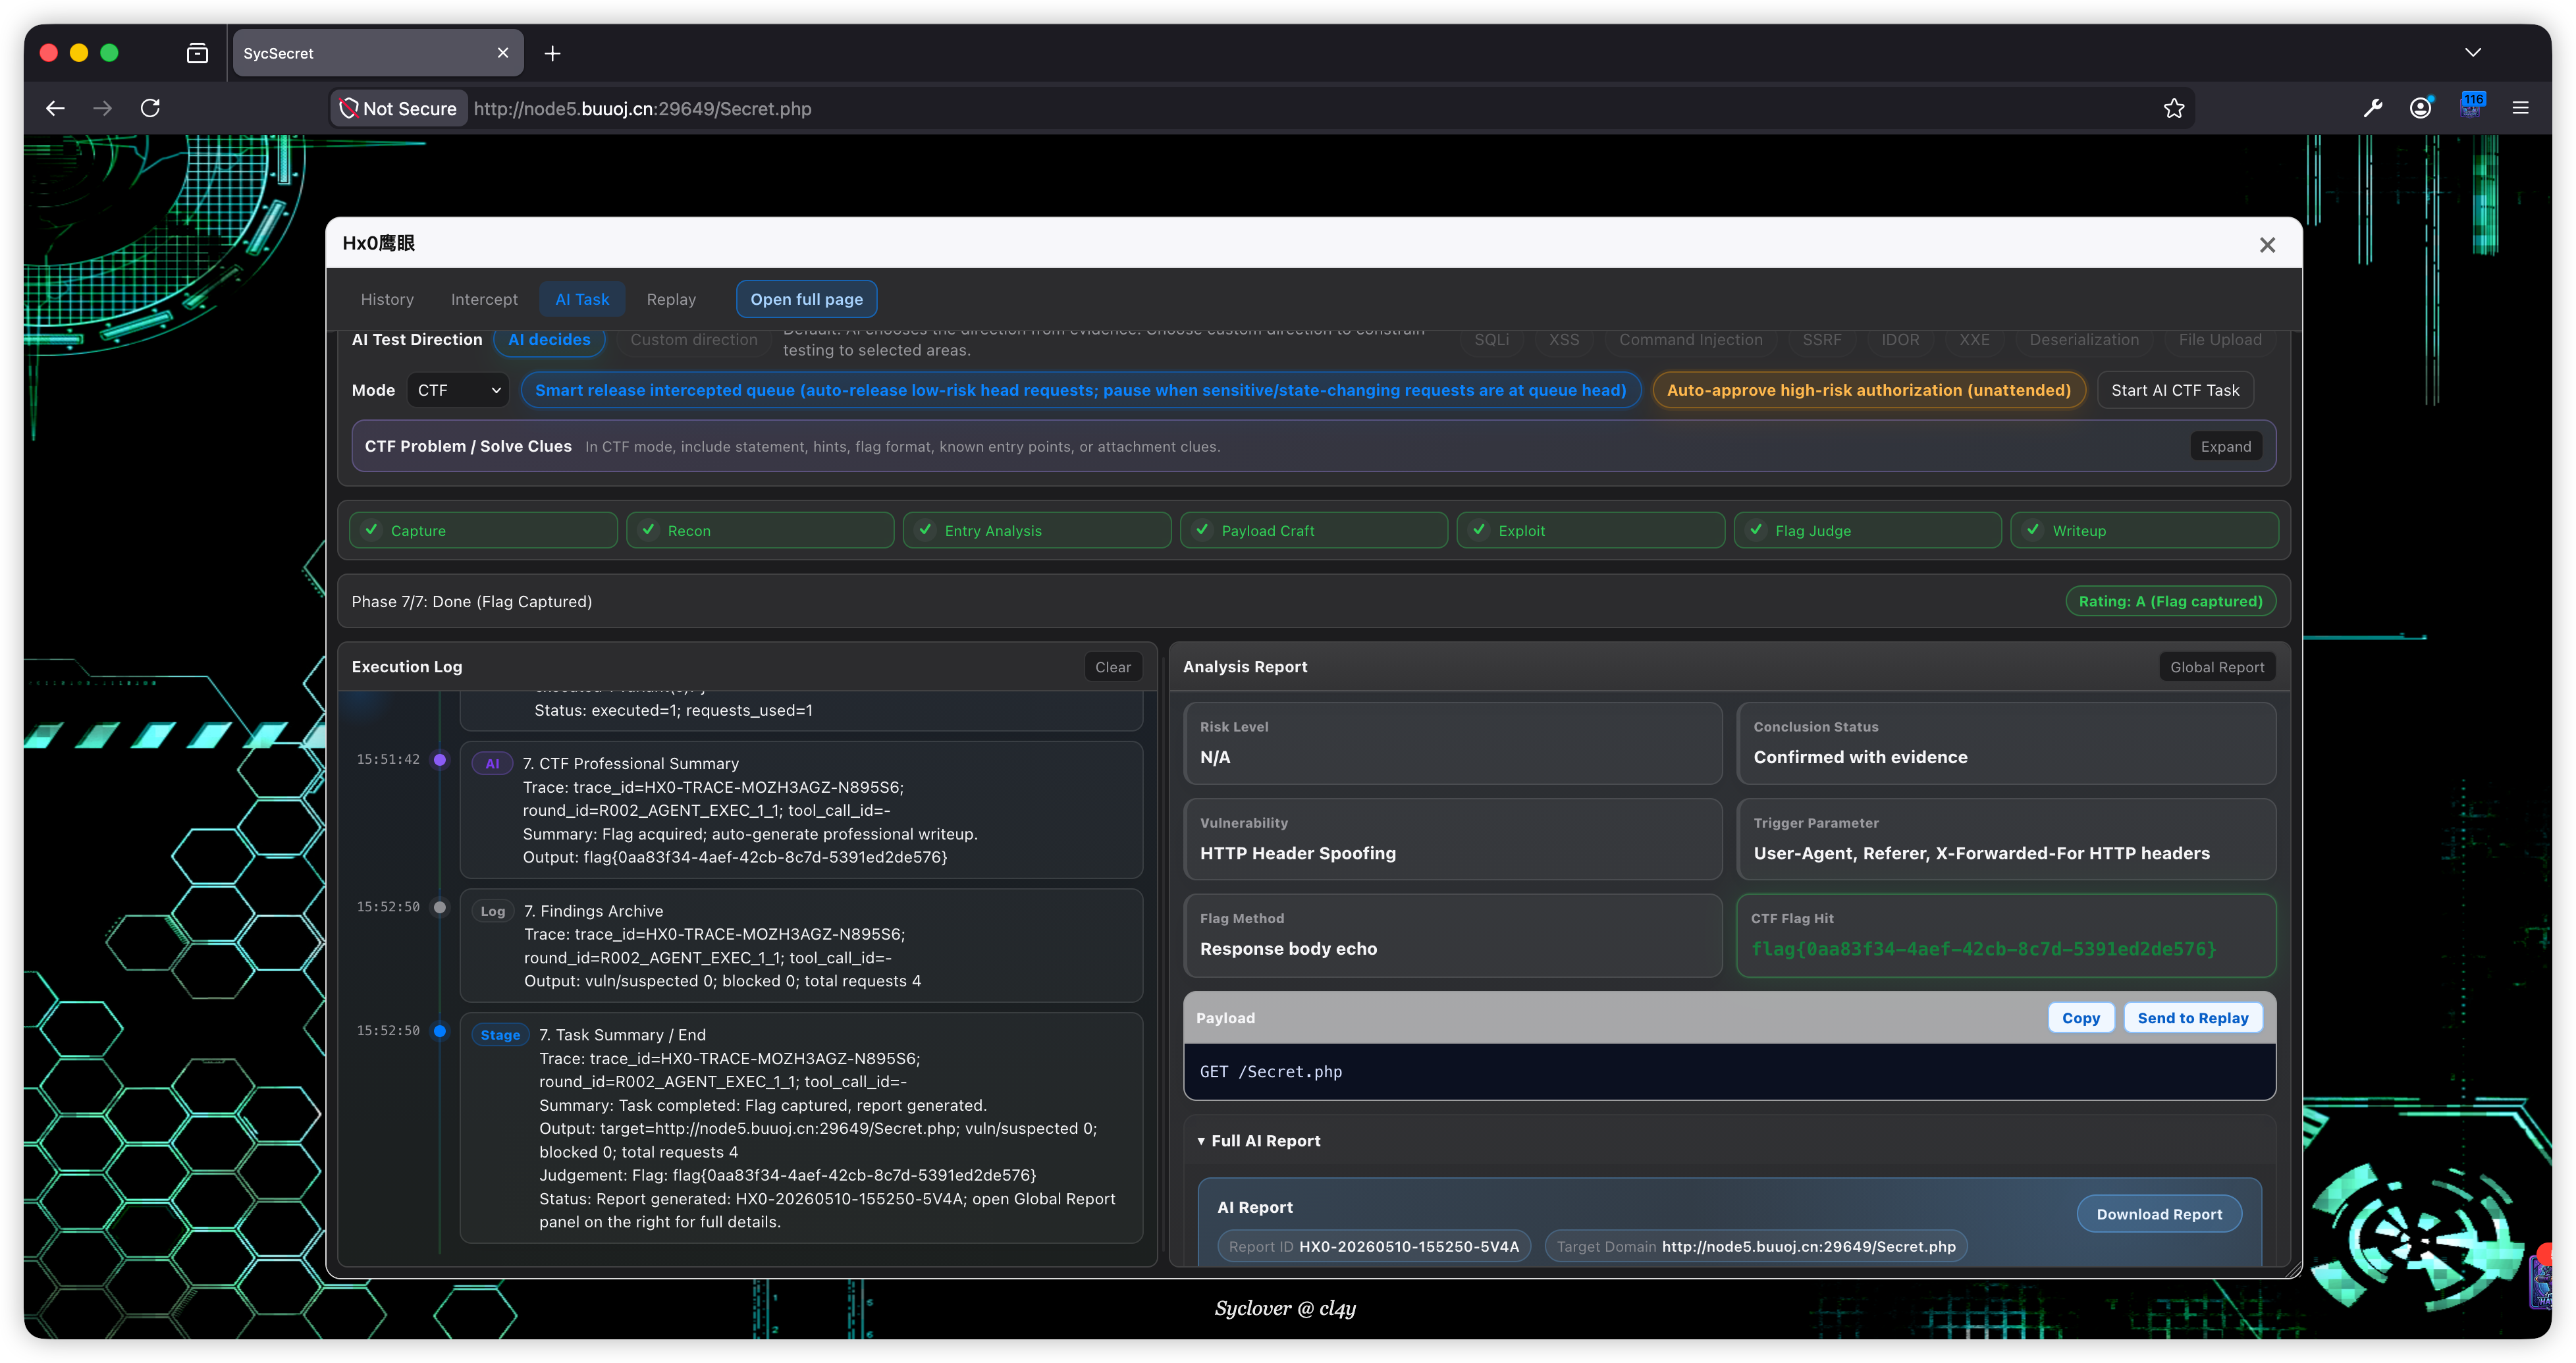Click the browser forward arrow
The height and width of the screenshot is (1363, 2576).
tap(102, 108)
